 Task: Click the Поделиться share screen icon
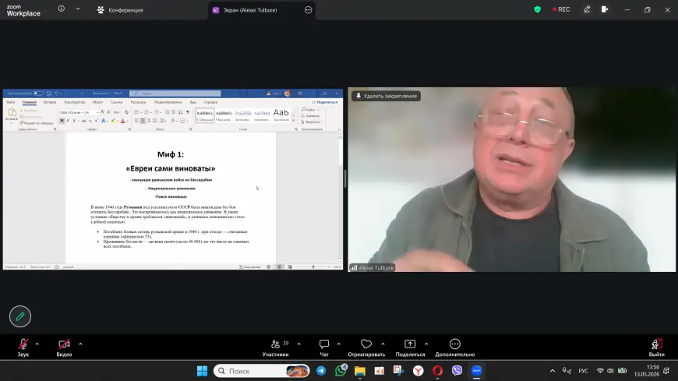point(410,344)
